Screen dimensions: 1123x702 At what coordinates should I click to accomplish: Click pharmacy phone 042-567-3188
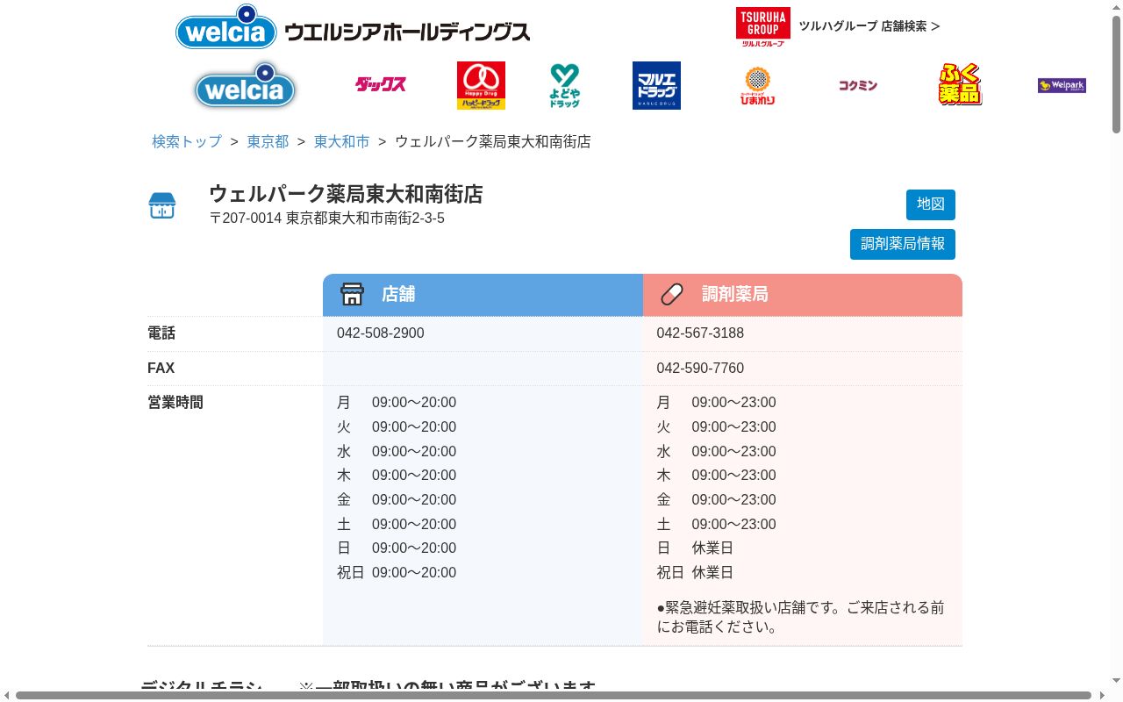click(700, 333)
